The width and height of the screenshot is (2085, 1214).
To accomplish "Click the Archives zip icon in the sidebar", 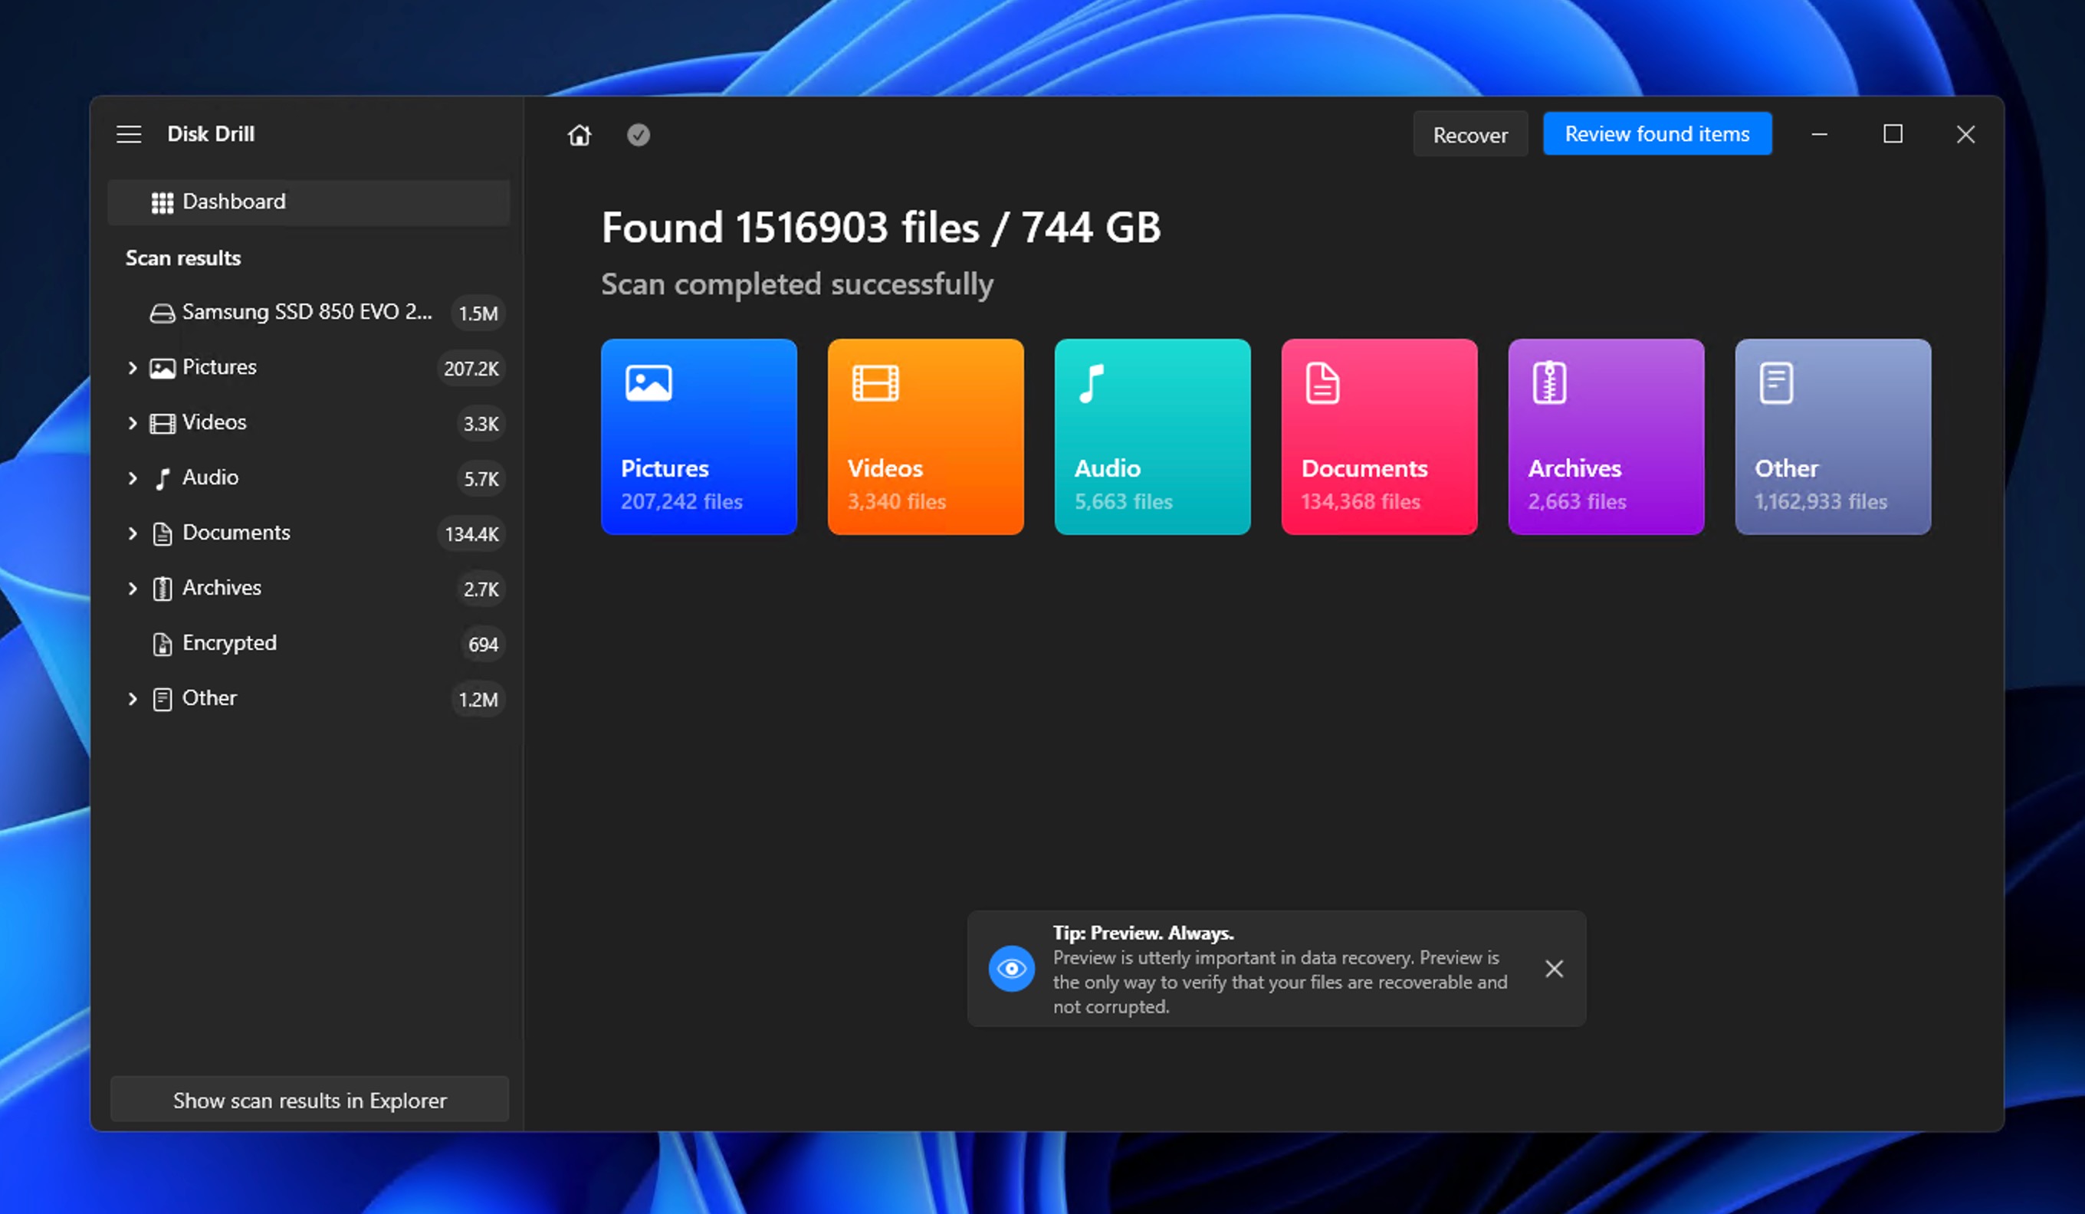I will point(163,589).
